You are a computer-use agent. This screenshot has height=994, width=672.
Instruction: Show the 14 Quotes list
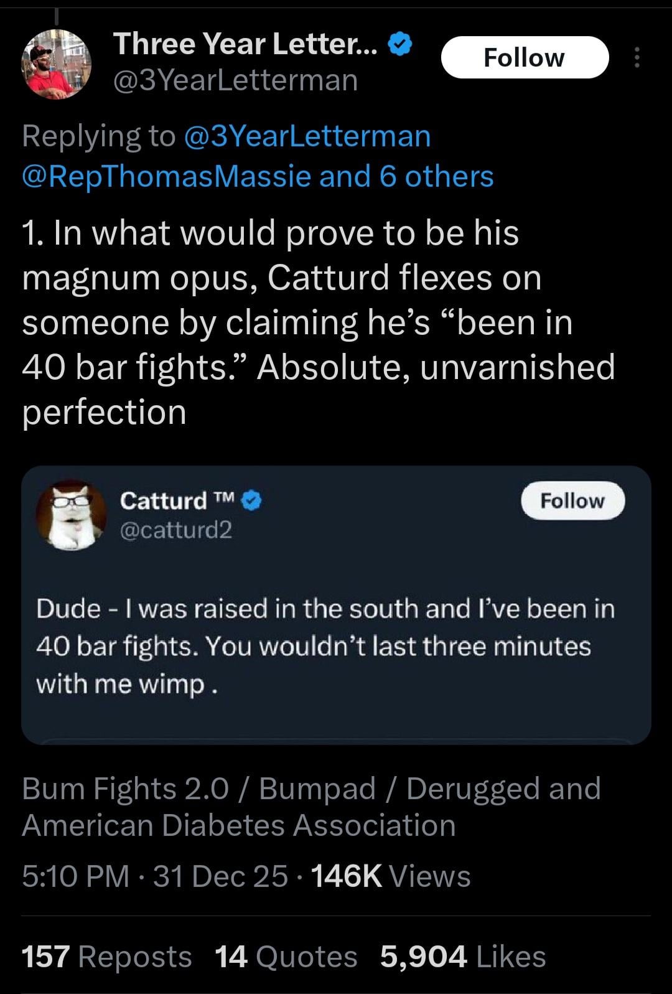(286, 957)
